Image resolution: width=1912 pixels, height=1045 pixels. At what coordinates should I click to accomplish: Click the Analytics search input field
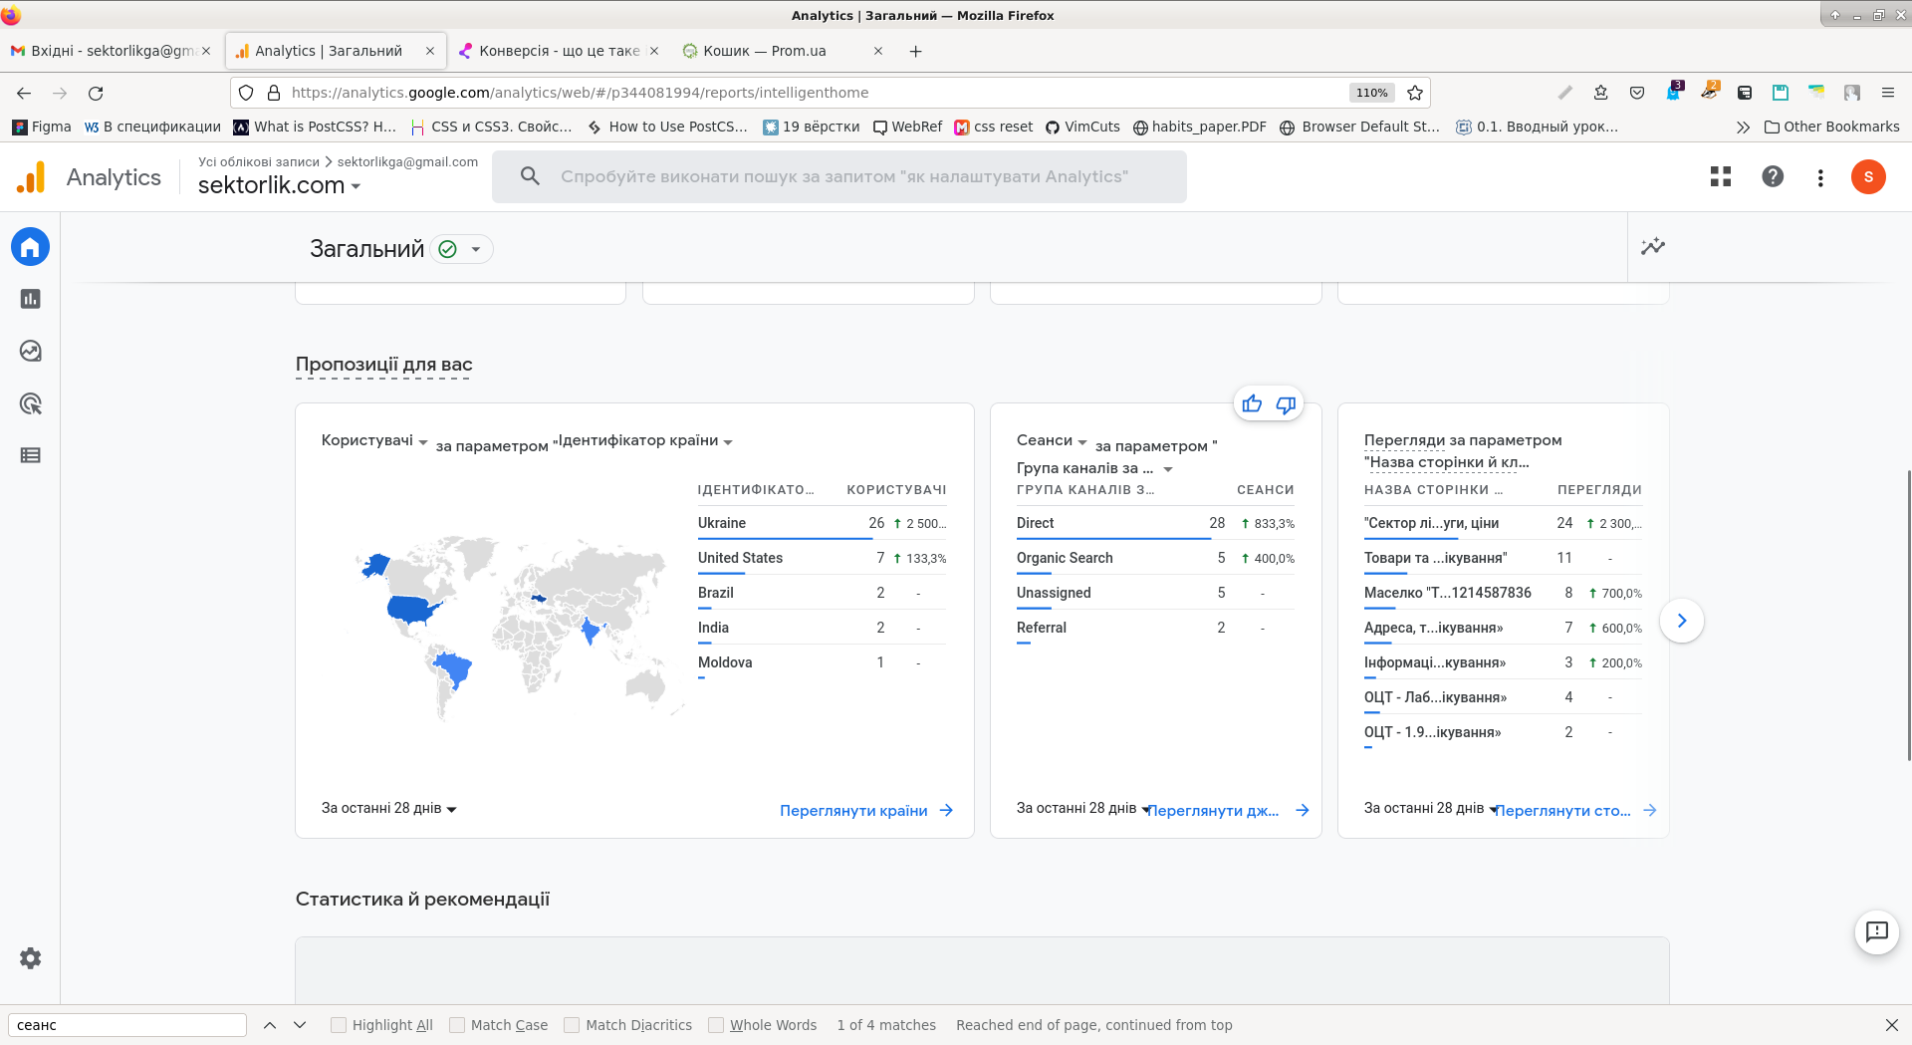point(843,176)
